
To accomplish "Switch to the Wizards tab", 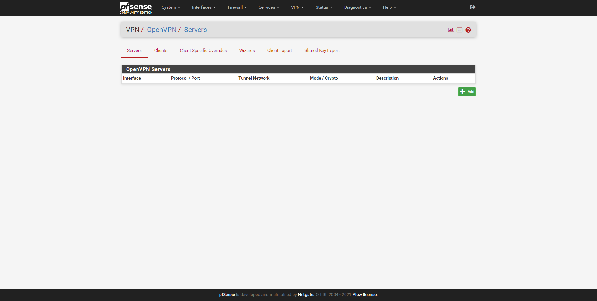I will tap(247, 50).
